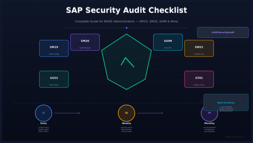Select the orange W circle for Weekly
The width and height of the screenshot is (253, 143).
tap(126, 113)
